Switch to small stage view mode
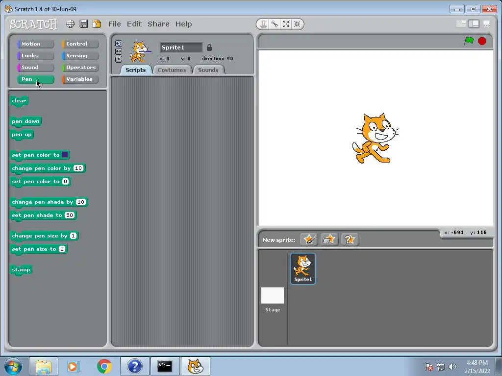The height and width of the screenshot is (376, 502). click(x=461, y=23)
